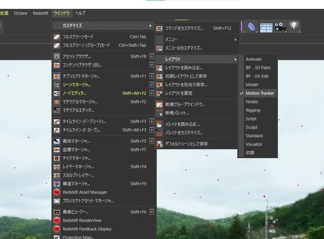This screenshot has height=239, width=324.
Task: Click the タイムライン (ドープシート) icon
Action: (x=57, y=121)
